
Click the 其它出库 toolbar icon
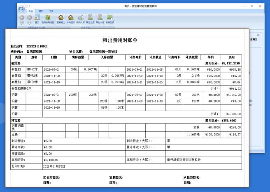(90, 18)
